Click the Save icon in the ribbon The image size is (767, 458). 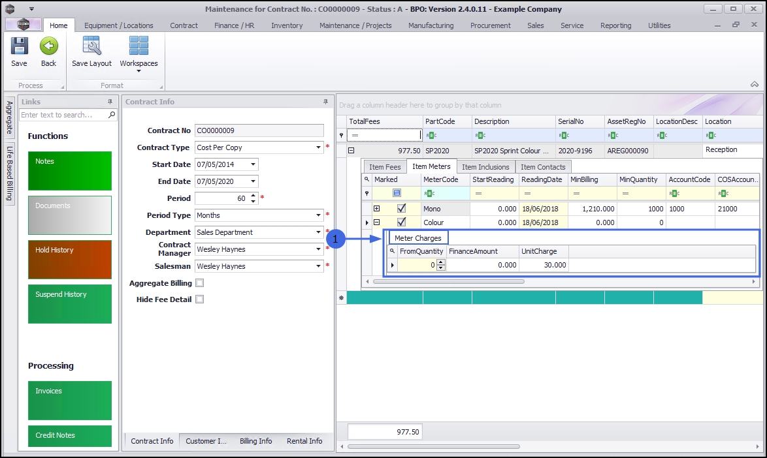pos(19,47)
